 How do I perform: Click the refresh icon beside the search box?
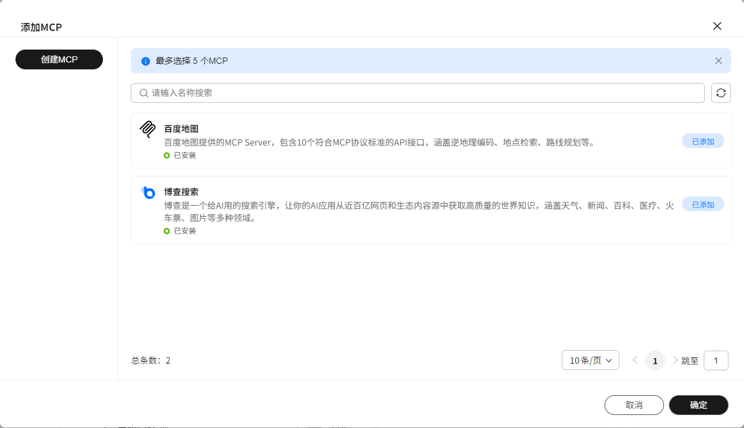pyautogui.click(x=721, y=93)
